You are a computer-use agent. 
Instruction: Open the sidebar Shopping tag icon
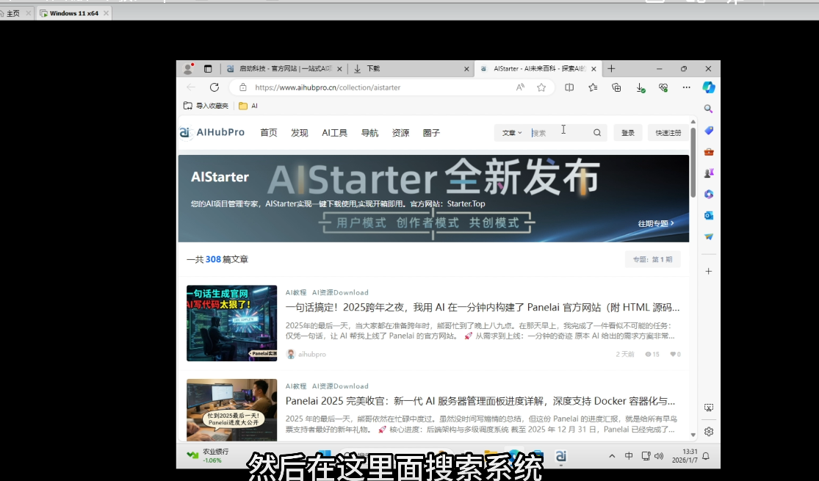point(708,130)
